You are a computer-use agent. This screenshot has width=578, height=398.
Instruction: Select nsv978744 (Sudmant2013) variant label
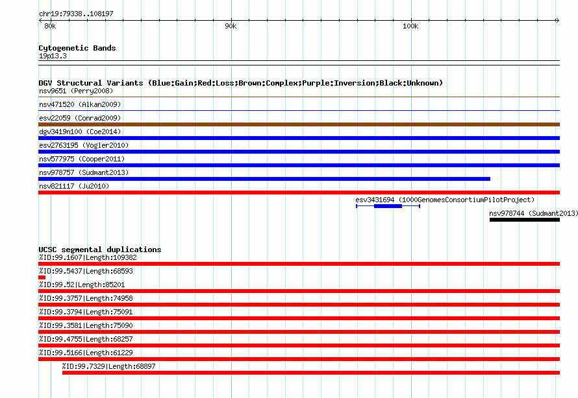(533, 213)
